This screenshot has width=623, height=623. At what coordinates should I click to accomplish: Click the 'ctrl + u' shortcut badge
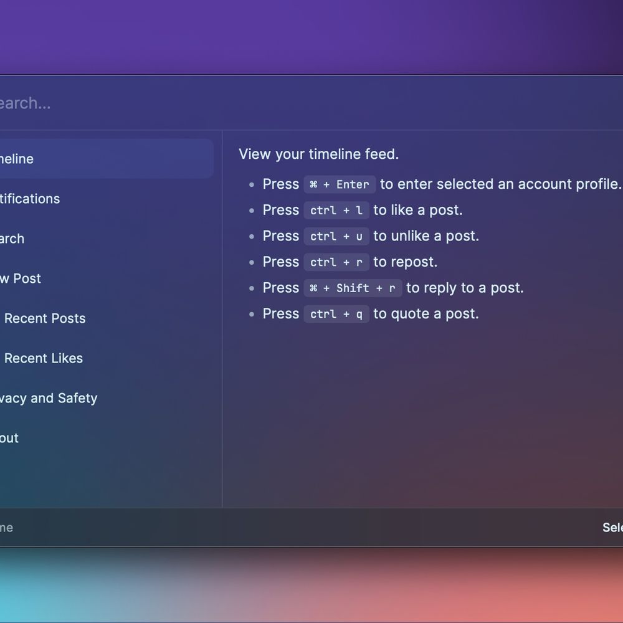336,236
